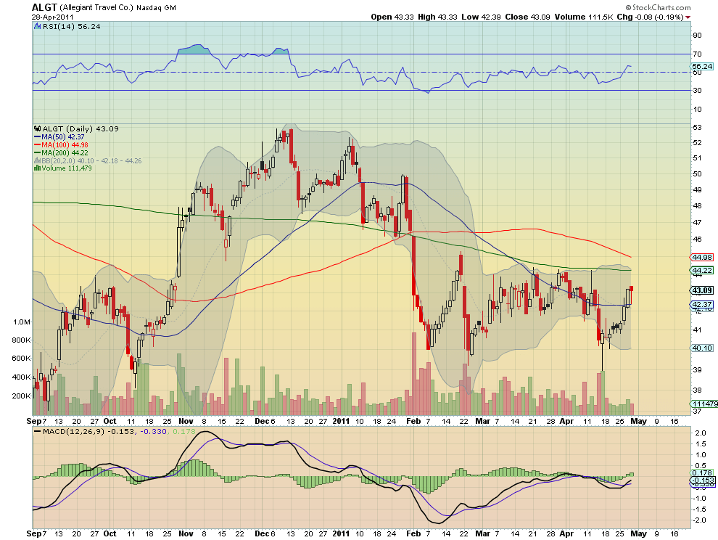Select the MACD(12,26,9) panel label

73,431
